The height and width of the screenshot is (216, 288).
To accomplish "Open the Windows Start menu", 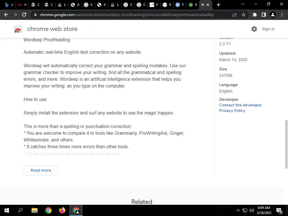I will tap(7, 210).
